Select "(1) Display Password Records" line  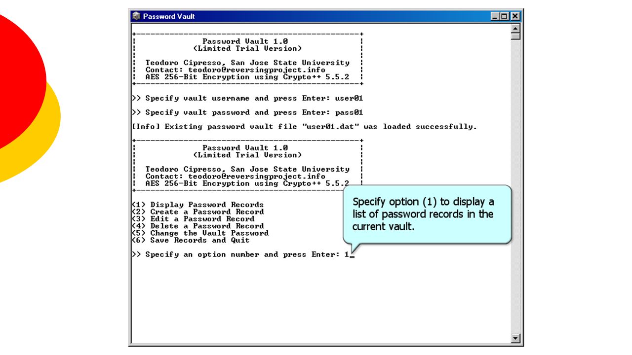(198, 205)
